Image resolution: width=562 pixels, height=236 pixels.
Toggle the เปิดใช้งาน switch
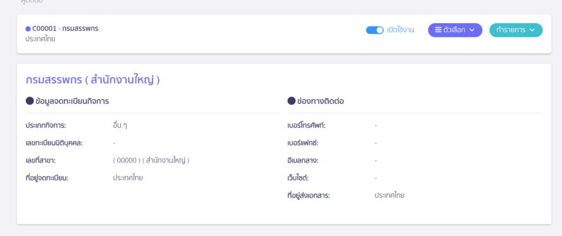(x=374, y=30)
